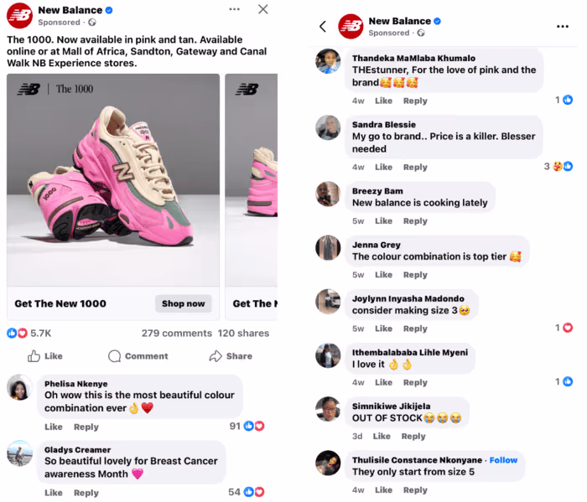Go back using the left arrow
This screenshot has width=587, height=502.
click(x=323, y=27)
